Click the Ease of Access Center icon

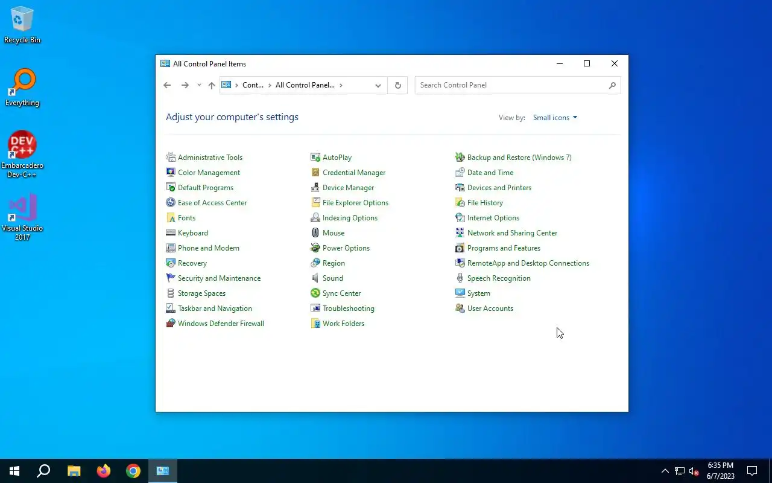[x=171, y=203]
